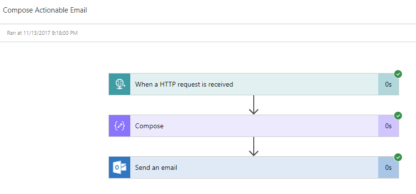Click the 0s duration badge on HTTP request step
The image size is (416, 194).
[388, 84]
